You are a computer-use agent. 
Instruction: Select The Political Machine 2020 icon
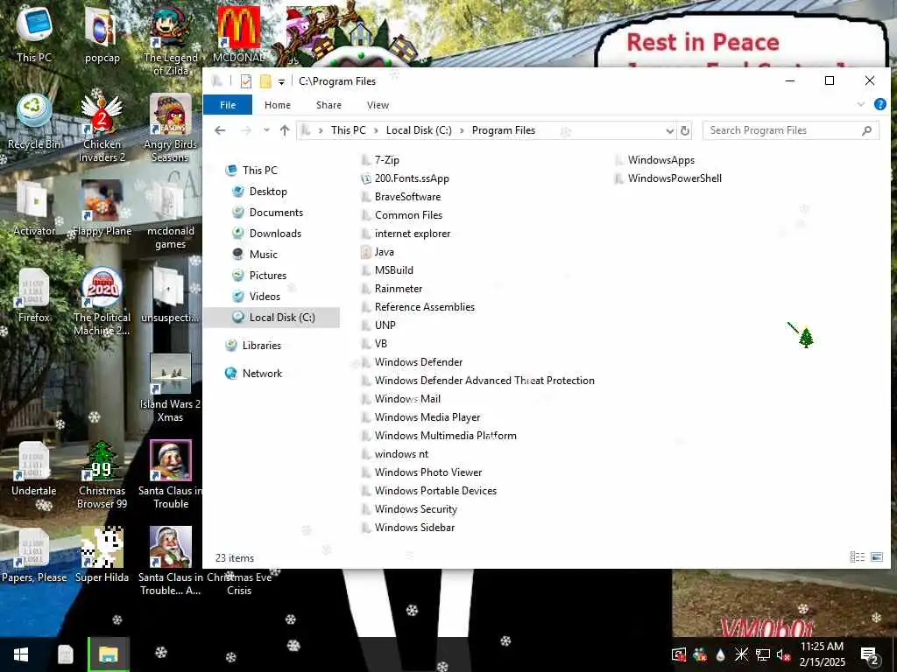click(102, 302)
